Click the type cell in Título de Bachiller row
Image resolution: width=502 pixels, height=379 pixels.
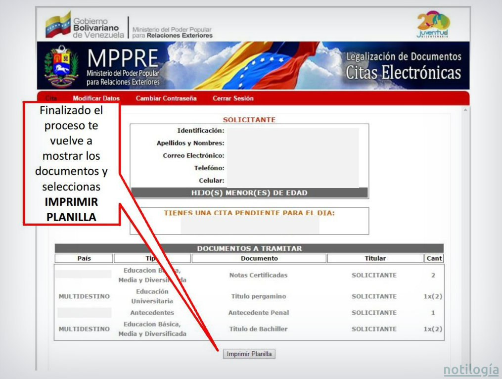[152, 329]
